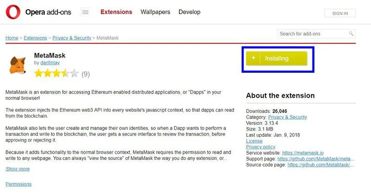The height and width of the screenshot is (195, 371).
Task: Click the star rating
Action: click(x=56, y=74)
